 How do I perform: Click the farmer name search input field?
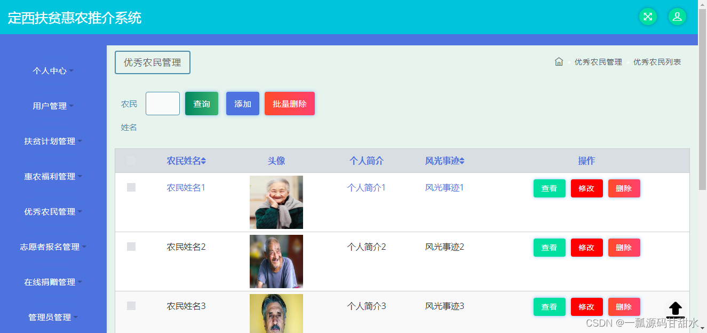click(162, 104)
